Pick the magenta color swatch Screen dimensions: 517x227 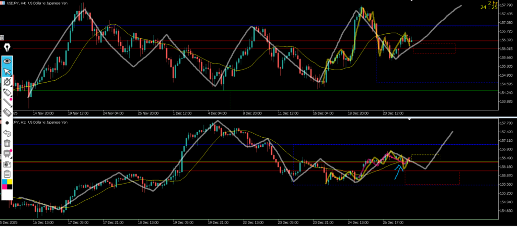pos(5,187)
